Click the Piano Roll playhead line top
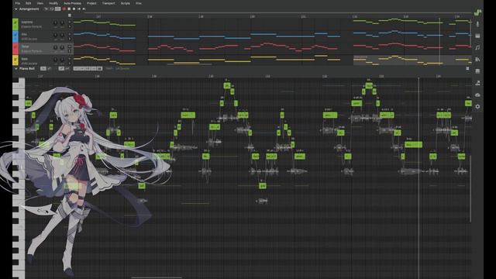496x279 pixels. coord(418,78)
